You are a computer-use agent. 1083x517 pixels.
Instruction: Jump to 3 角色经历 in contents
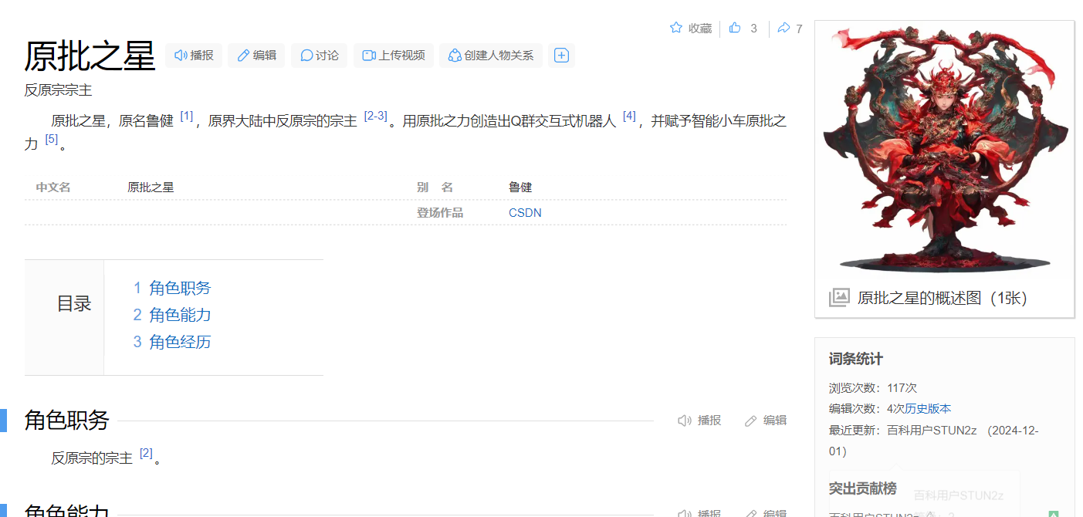(171, 342)
